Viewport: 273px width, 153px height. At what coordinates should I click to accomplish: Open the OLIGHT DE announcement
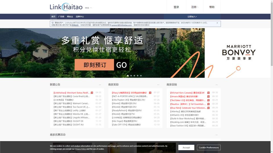(x=69, y=121)
